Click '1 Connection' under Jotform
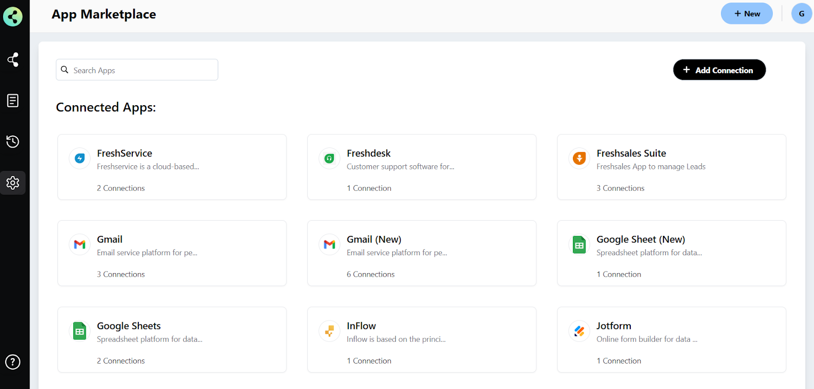 tap(619, 361)
